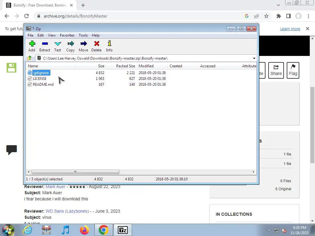Viewport: 315px width, 236px height.
Task: Open the View menu
Action: click(x=52, y=35)
